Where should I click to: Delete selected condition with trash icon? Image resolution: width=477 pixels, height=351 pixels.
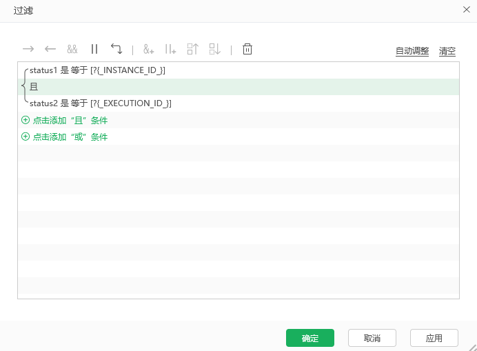pyautogui.click(x=247, y=49)
